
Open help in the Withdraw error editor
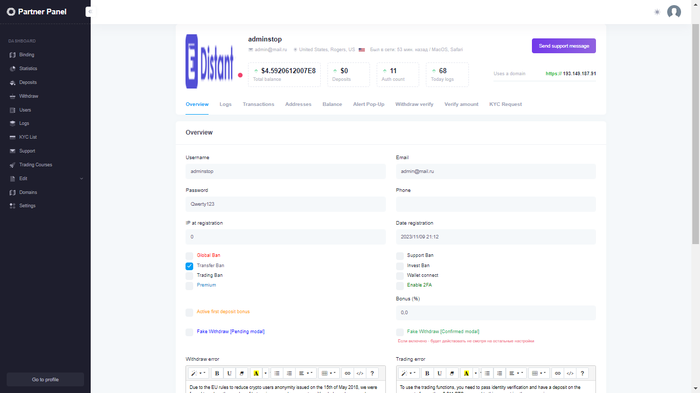[x=372, y=373]
